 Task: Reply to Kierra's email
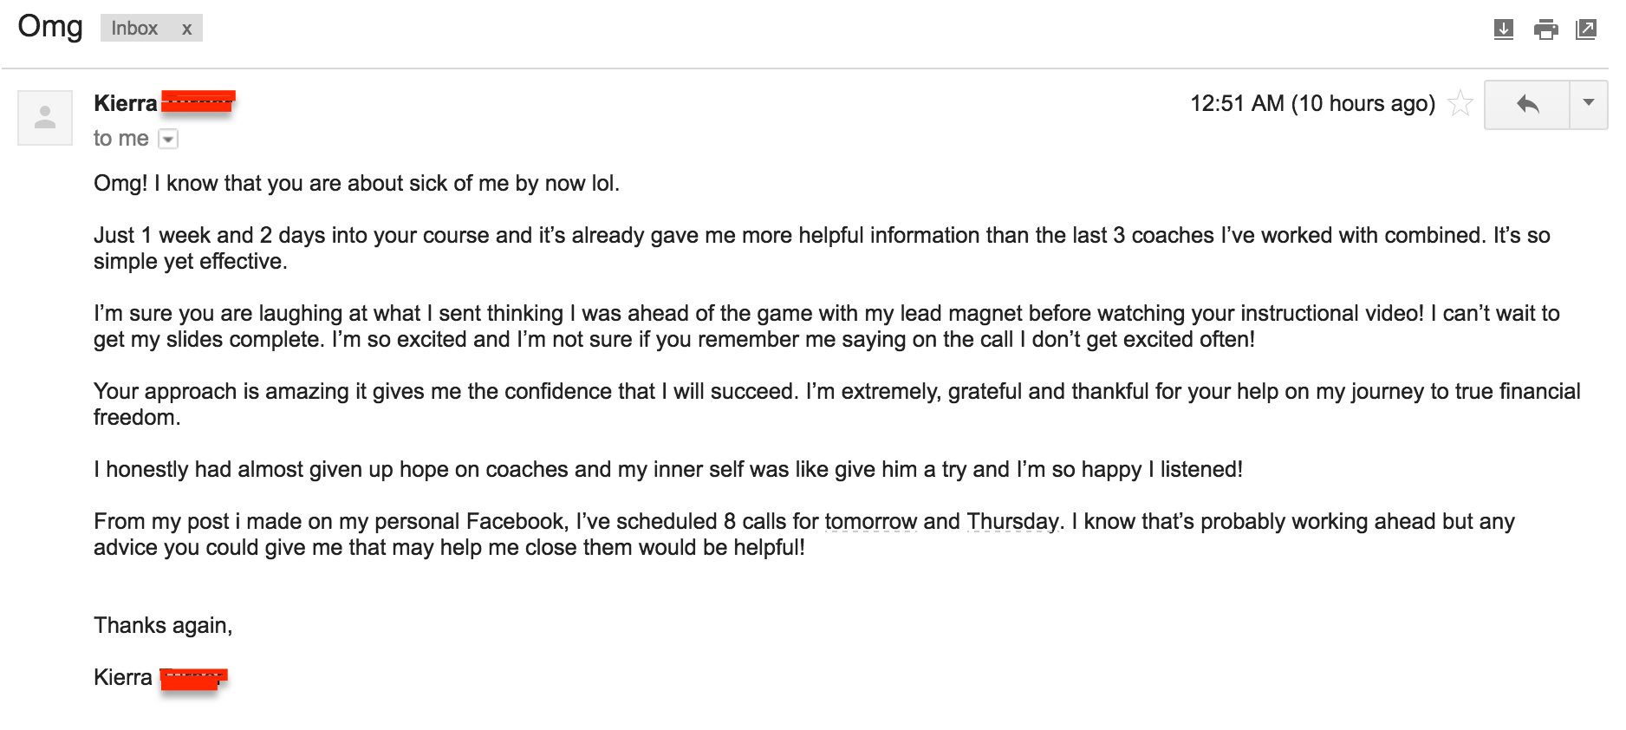1527,105
